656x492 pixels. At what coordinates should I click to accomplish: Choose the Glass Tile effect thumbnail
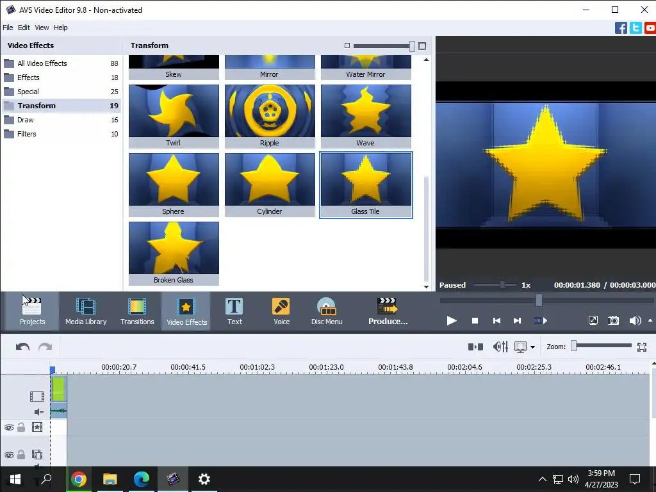[366, 184]
